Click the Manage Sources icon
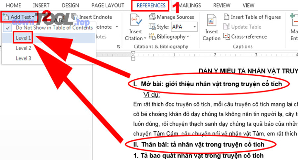Image resolution: width=298 pixels, height=160 pixels. (152, 17)
